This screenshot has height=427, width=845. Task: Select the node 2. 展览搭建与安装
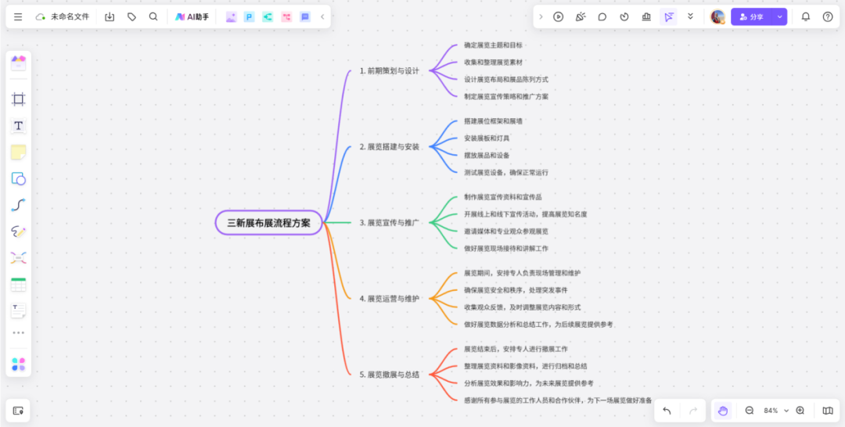pos(389,146)
